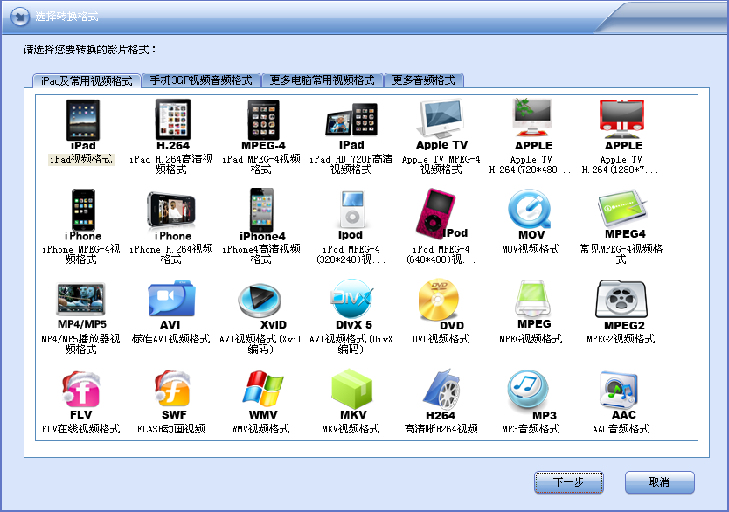
Task: Click the 取消 button
Action: (x=659, y=482)
